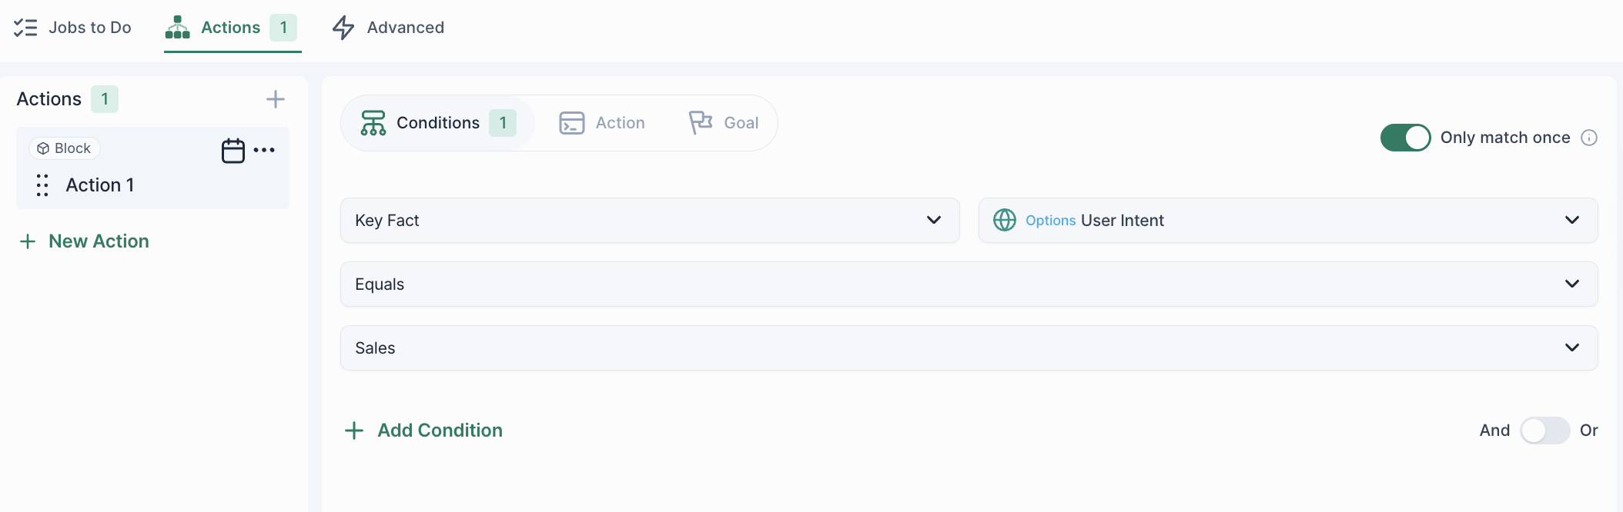1623x512 pixels.
Task: Click the Jobs to Do checklist icon
Action: 25,28
